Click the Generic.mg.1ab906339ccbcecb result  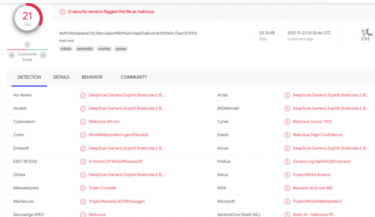(322, 162)
